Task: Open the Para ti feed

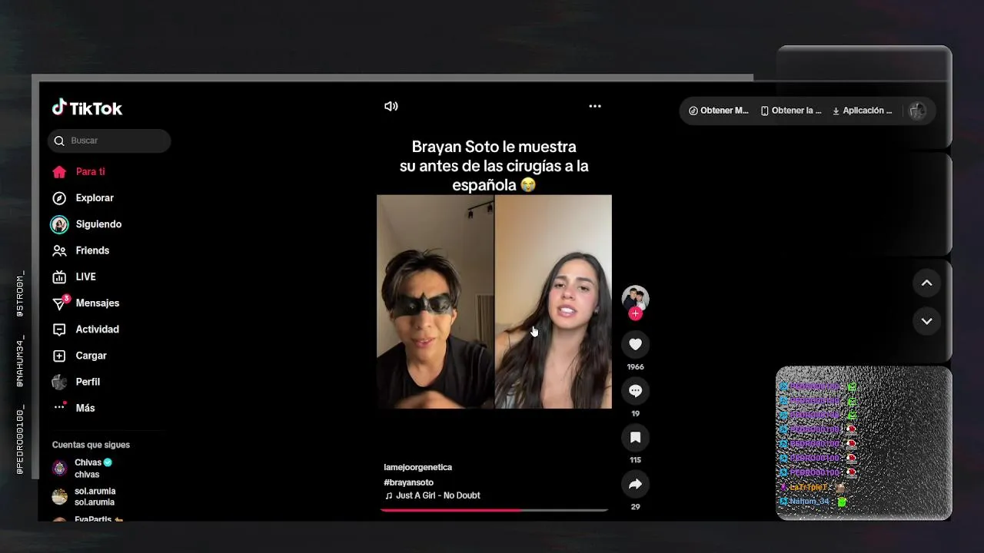Action: click(90, 172)
